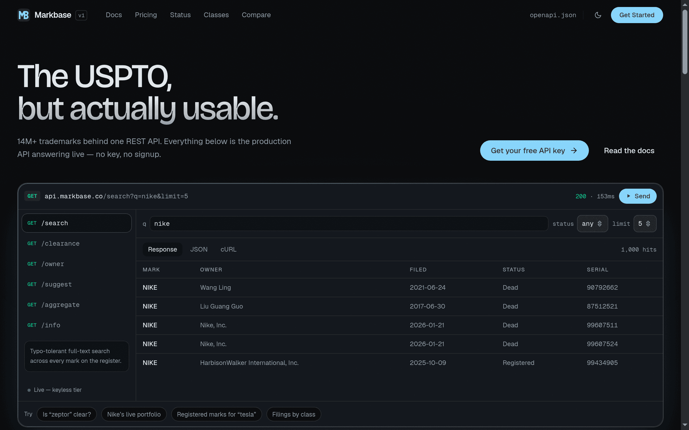This screenshot has height=430, width=689.
Task: Select the GET /owner endpoint
Action: [x=77, y=264]
